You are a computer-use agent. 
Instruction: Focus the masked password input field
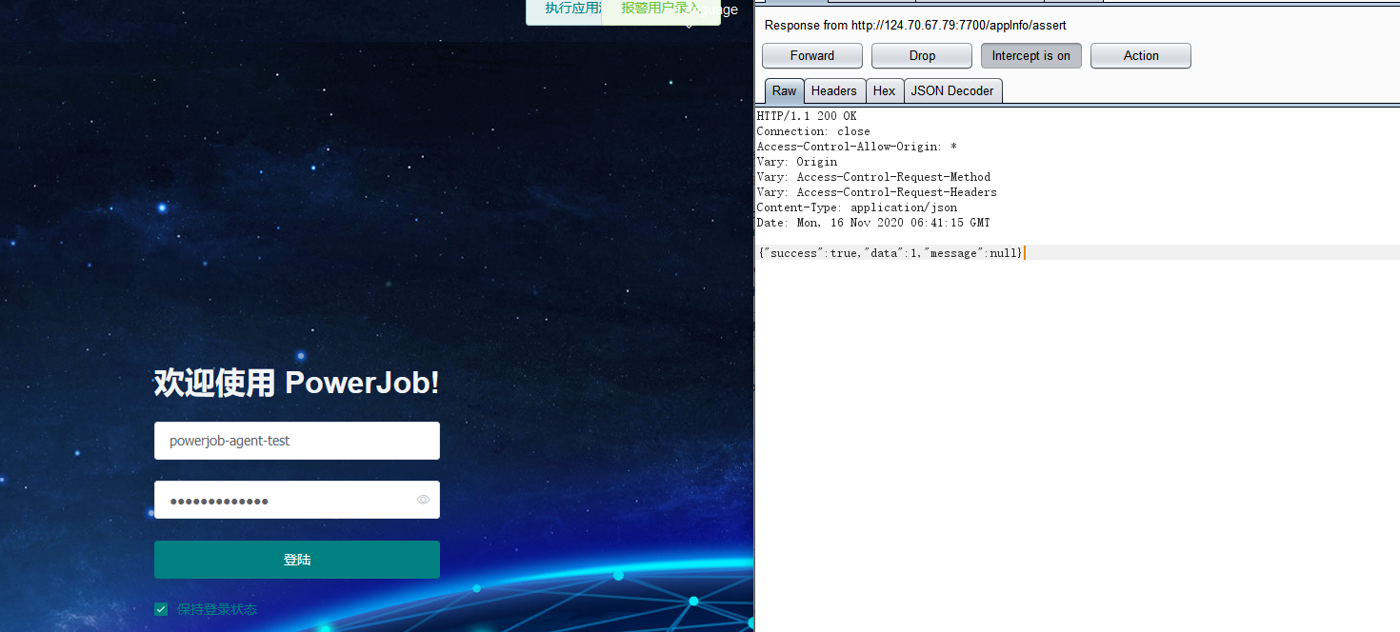click(286, 499)
